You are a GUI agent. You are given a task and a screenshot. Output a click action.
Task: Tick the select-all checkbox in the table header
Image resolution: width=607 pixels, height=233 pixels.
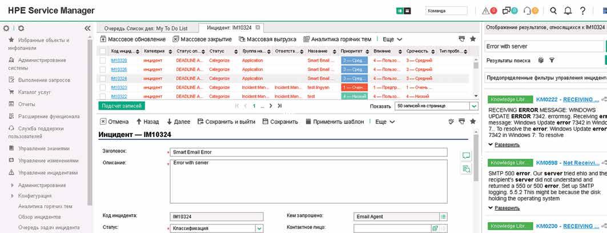coord(103,51)
